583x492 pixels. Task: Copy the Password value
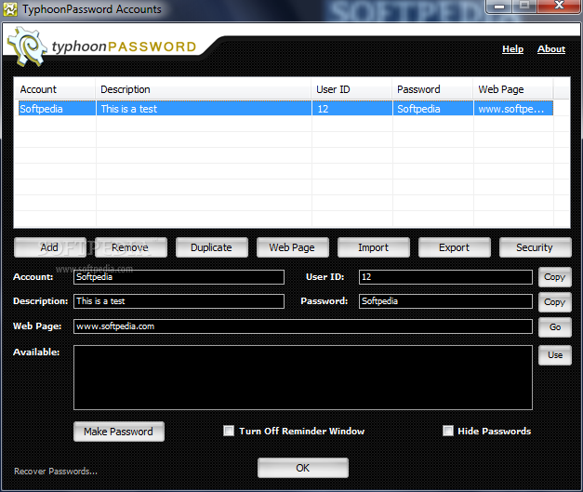[x=555, y=302]
